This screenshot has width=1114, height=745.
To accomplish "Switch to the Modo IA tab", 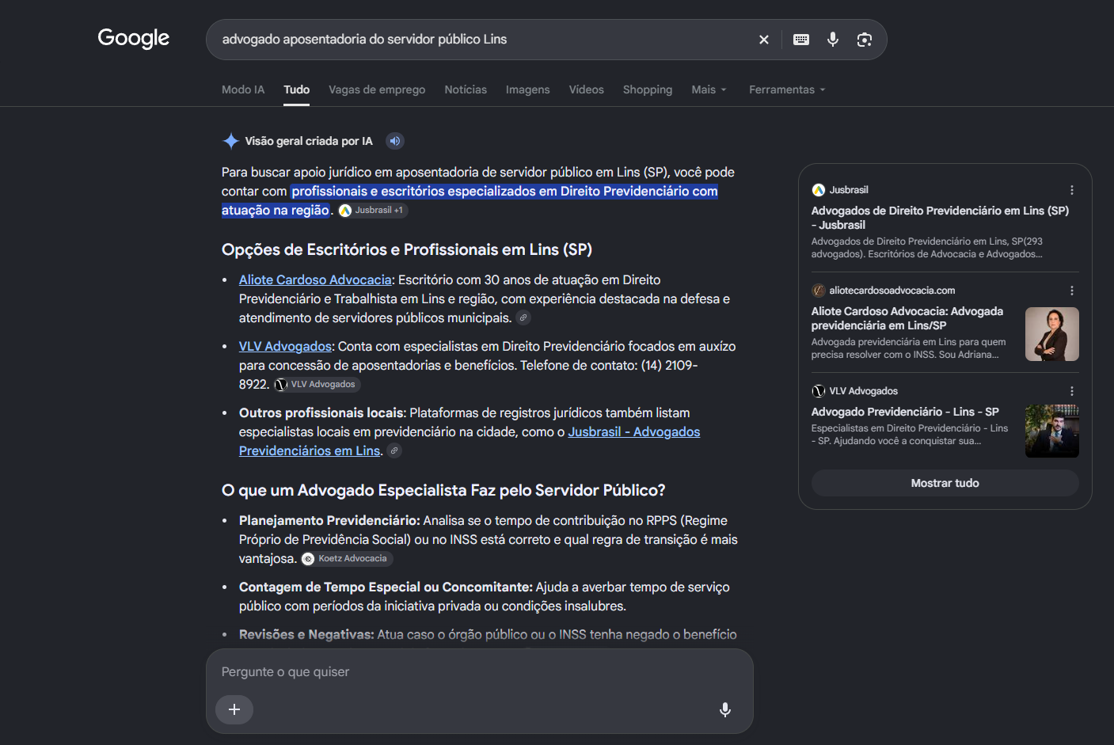I will click(x=243, y=89).
